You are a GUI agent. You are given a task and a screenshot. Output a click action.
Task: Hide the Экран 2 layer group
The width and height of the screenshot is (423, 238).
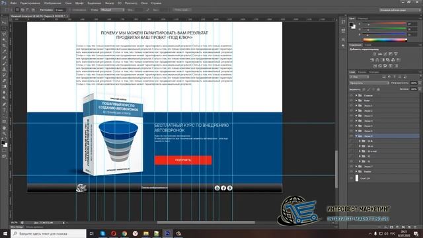tap(351, 110)
